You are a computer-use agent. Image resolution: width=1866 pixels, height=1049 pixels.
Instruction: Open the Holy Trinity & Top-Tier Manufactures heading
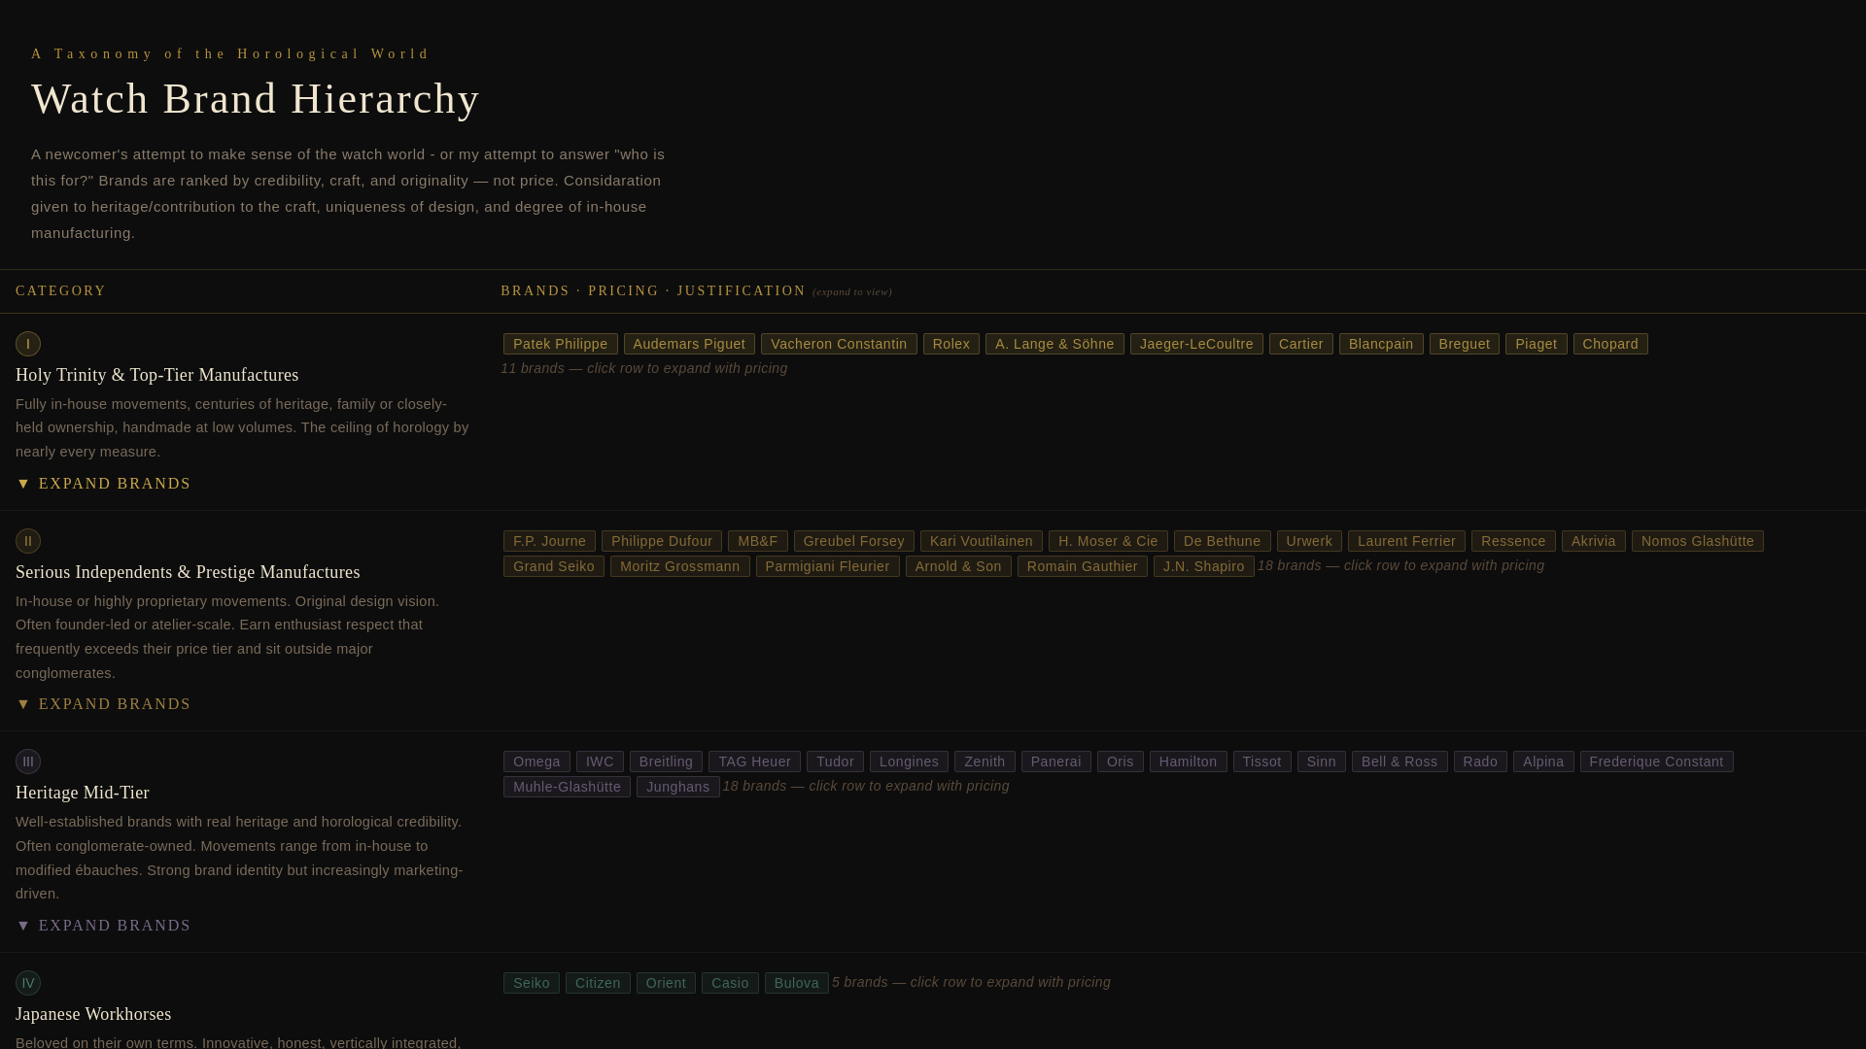coord(157,375)
